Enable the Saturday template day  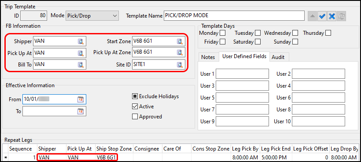[x=258, y=42]
